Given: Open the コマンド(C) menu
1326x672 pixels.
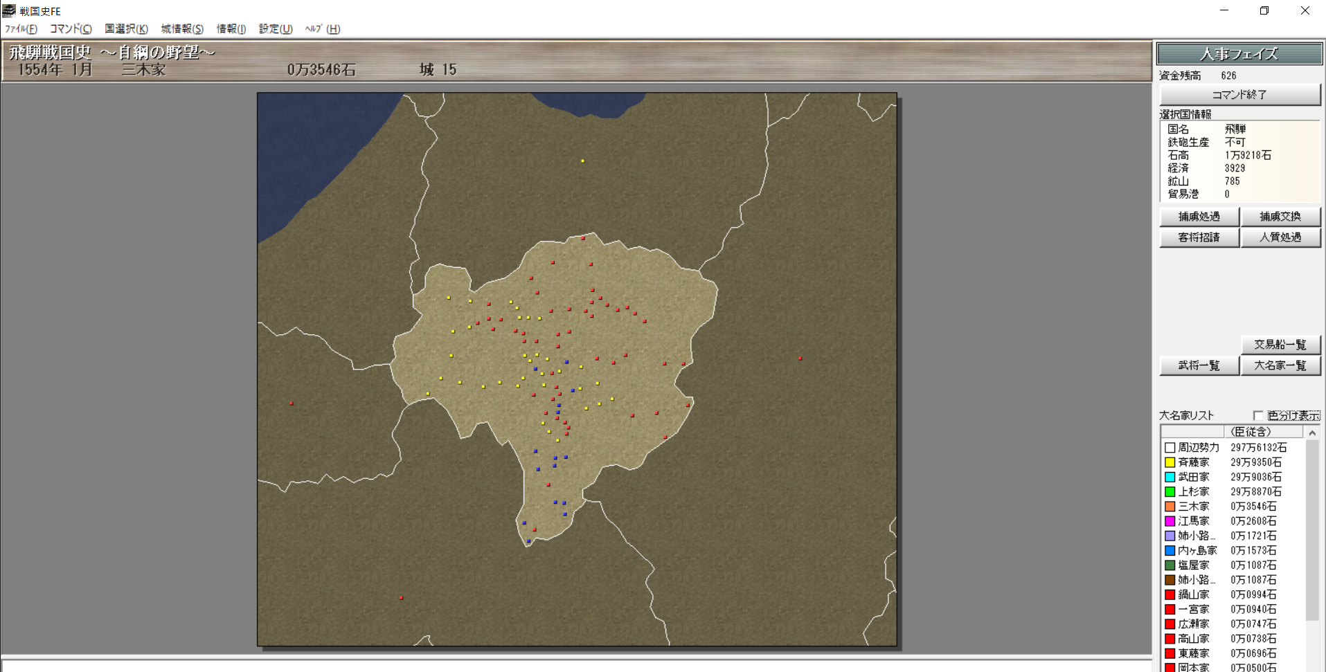Looking at the screenshot, I should click(x=70, y=28).
